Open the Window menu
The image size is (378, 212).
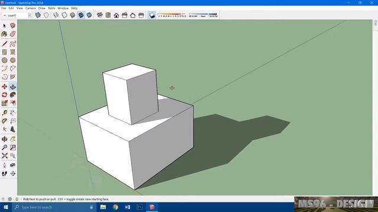pos(63,8)
